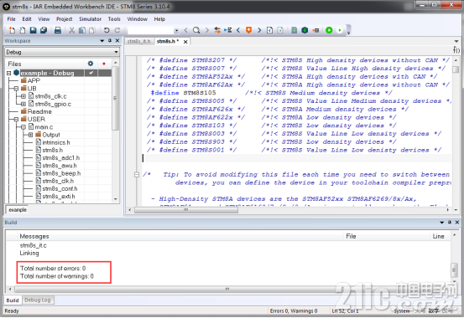
Task: Click the Toggle Breakpoint icon
Action: click(x=315, y=30)
